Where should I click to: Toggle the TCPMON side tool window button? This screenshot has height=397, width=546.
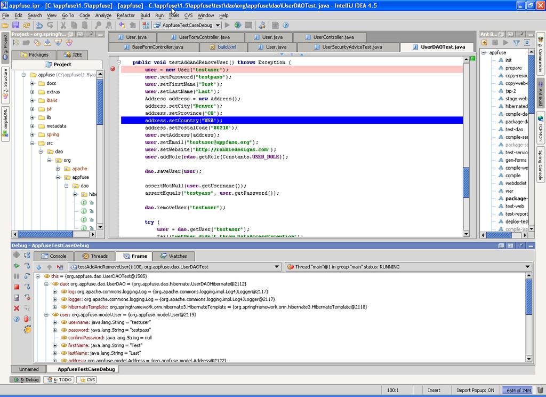coord(540,128)
